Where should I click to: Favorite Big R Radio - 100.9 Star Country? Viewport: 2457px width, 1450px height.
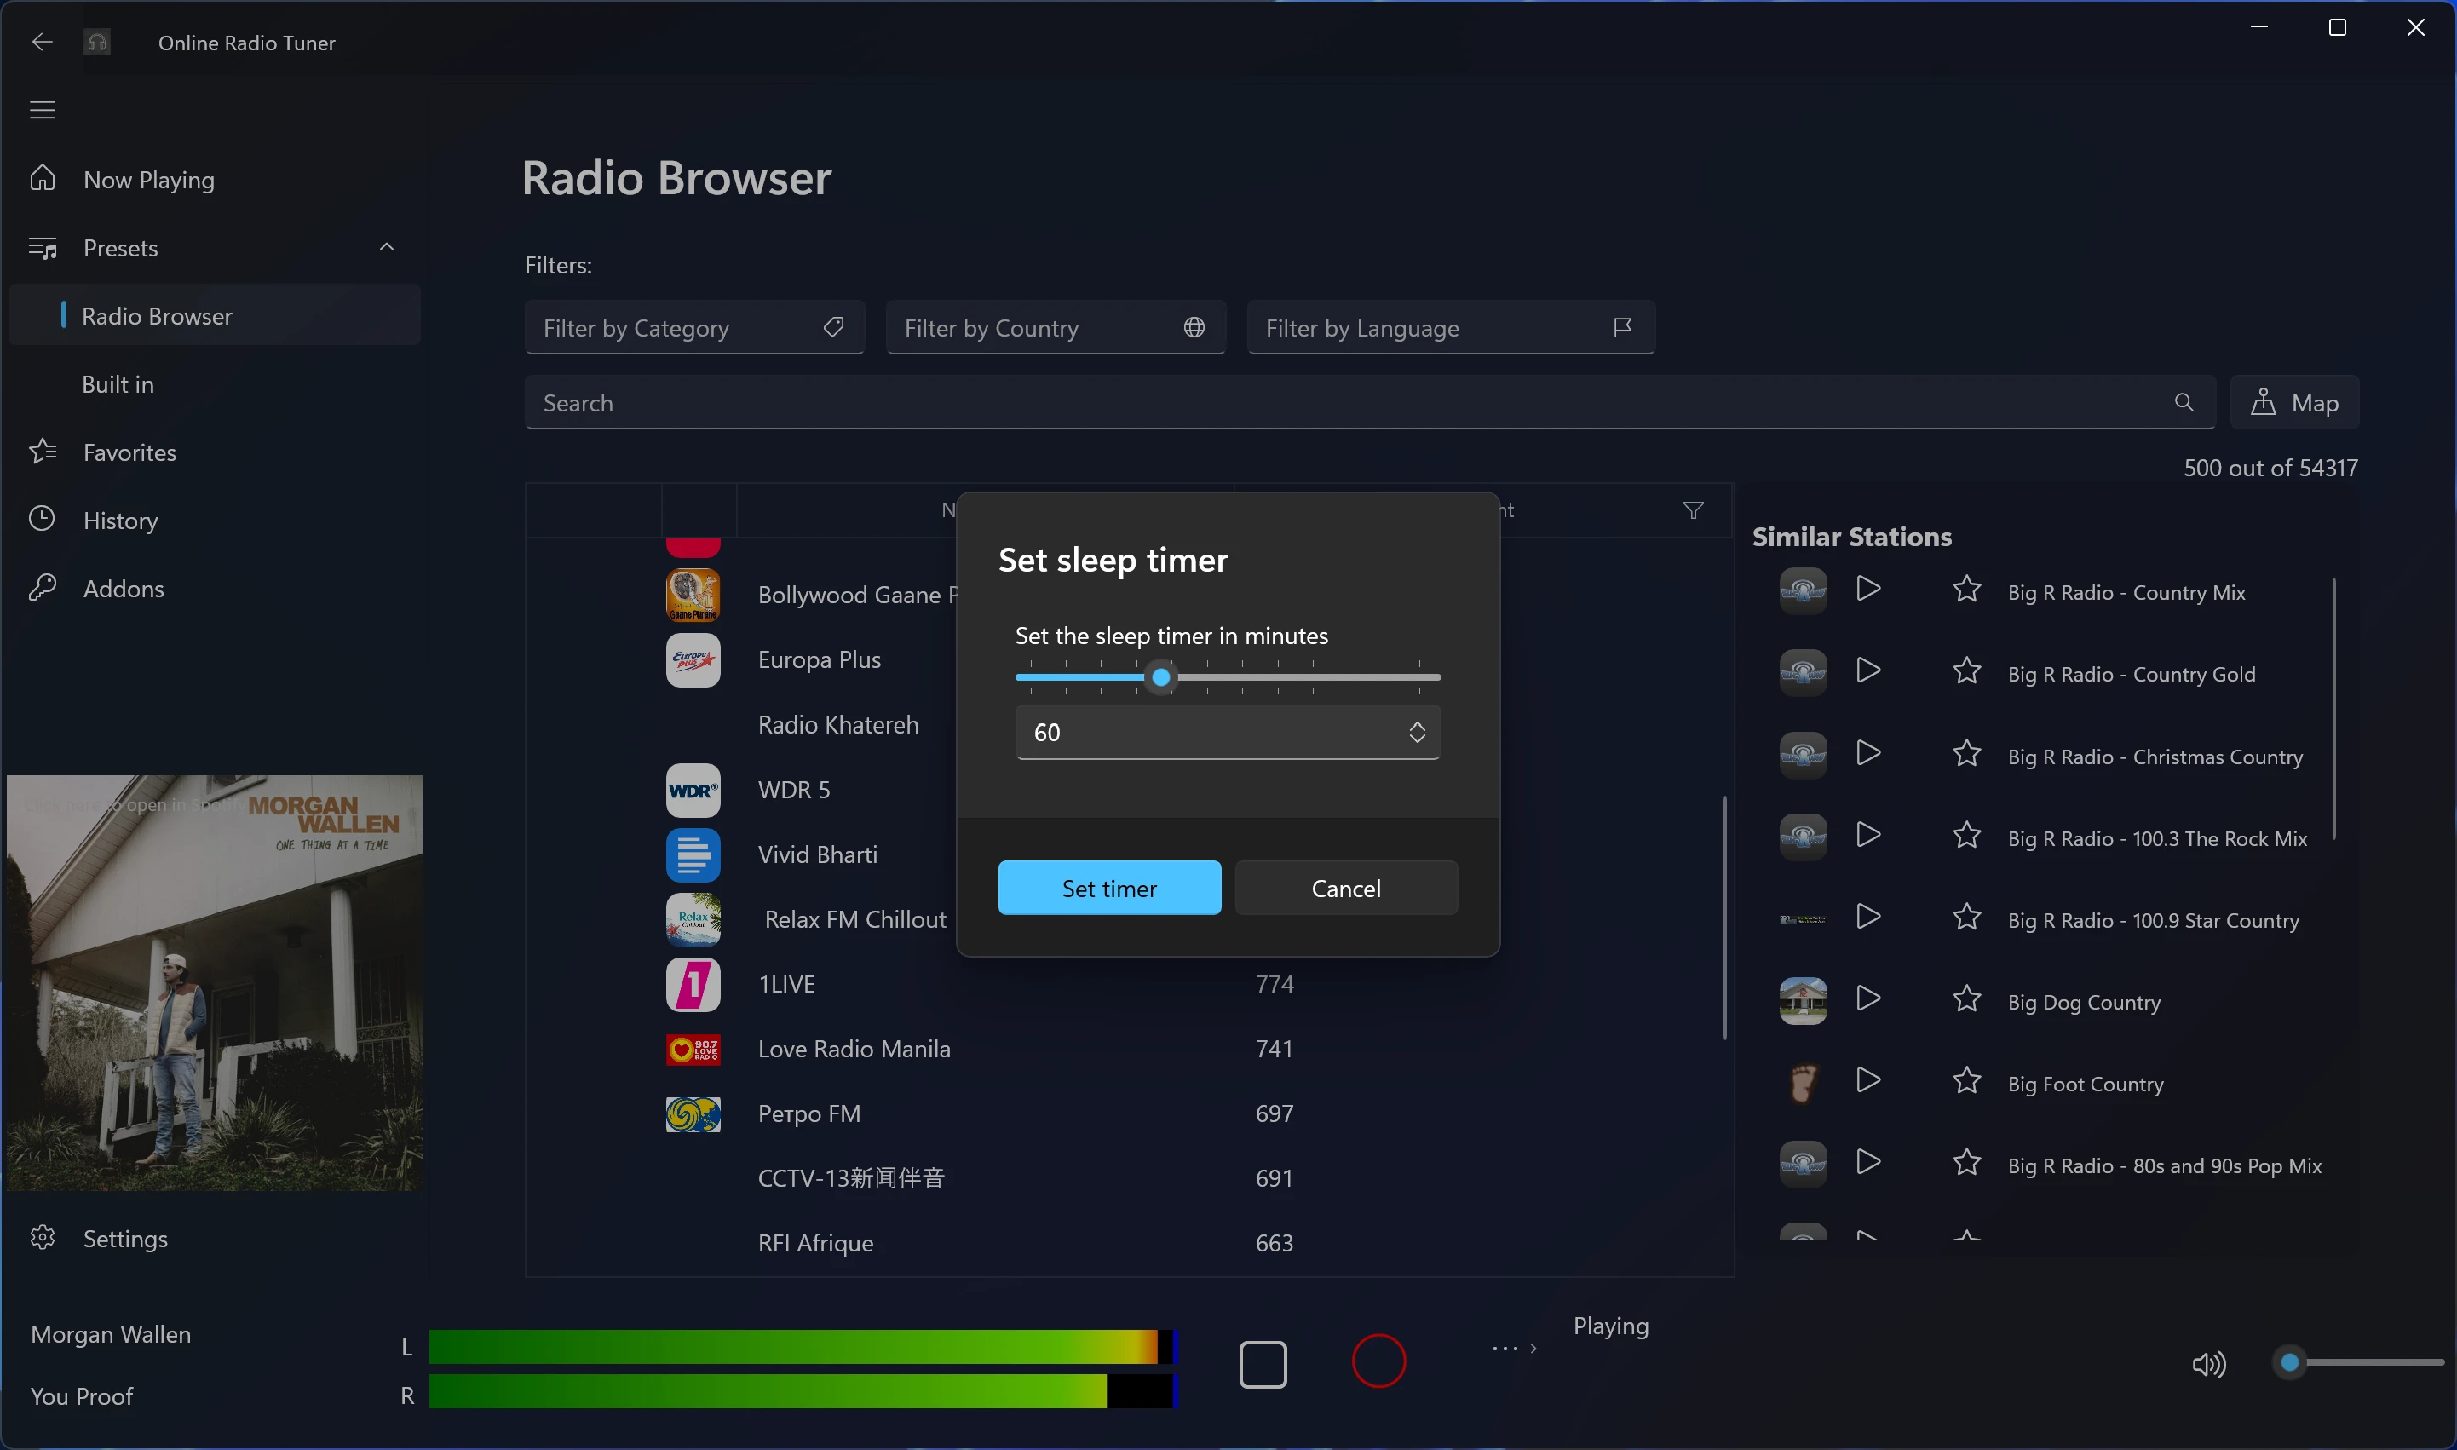tap(1965, 917)
